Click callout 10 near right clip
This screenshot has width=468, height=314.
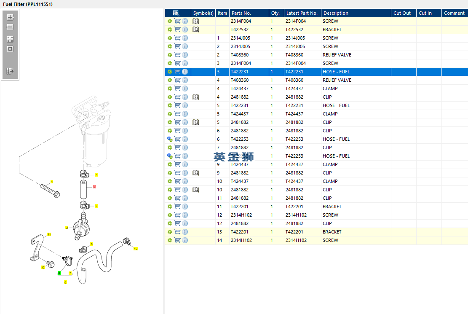136,249
